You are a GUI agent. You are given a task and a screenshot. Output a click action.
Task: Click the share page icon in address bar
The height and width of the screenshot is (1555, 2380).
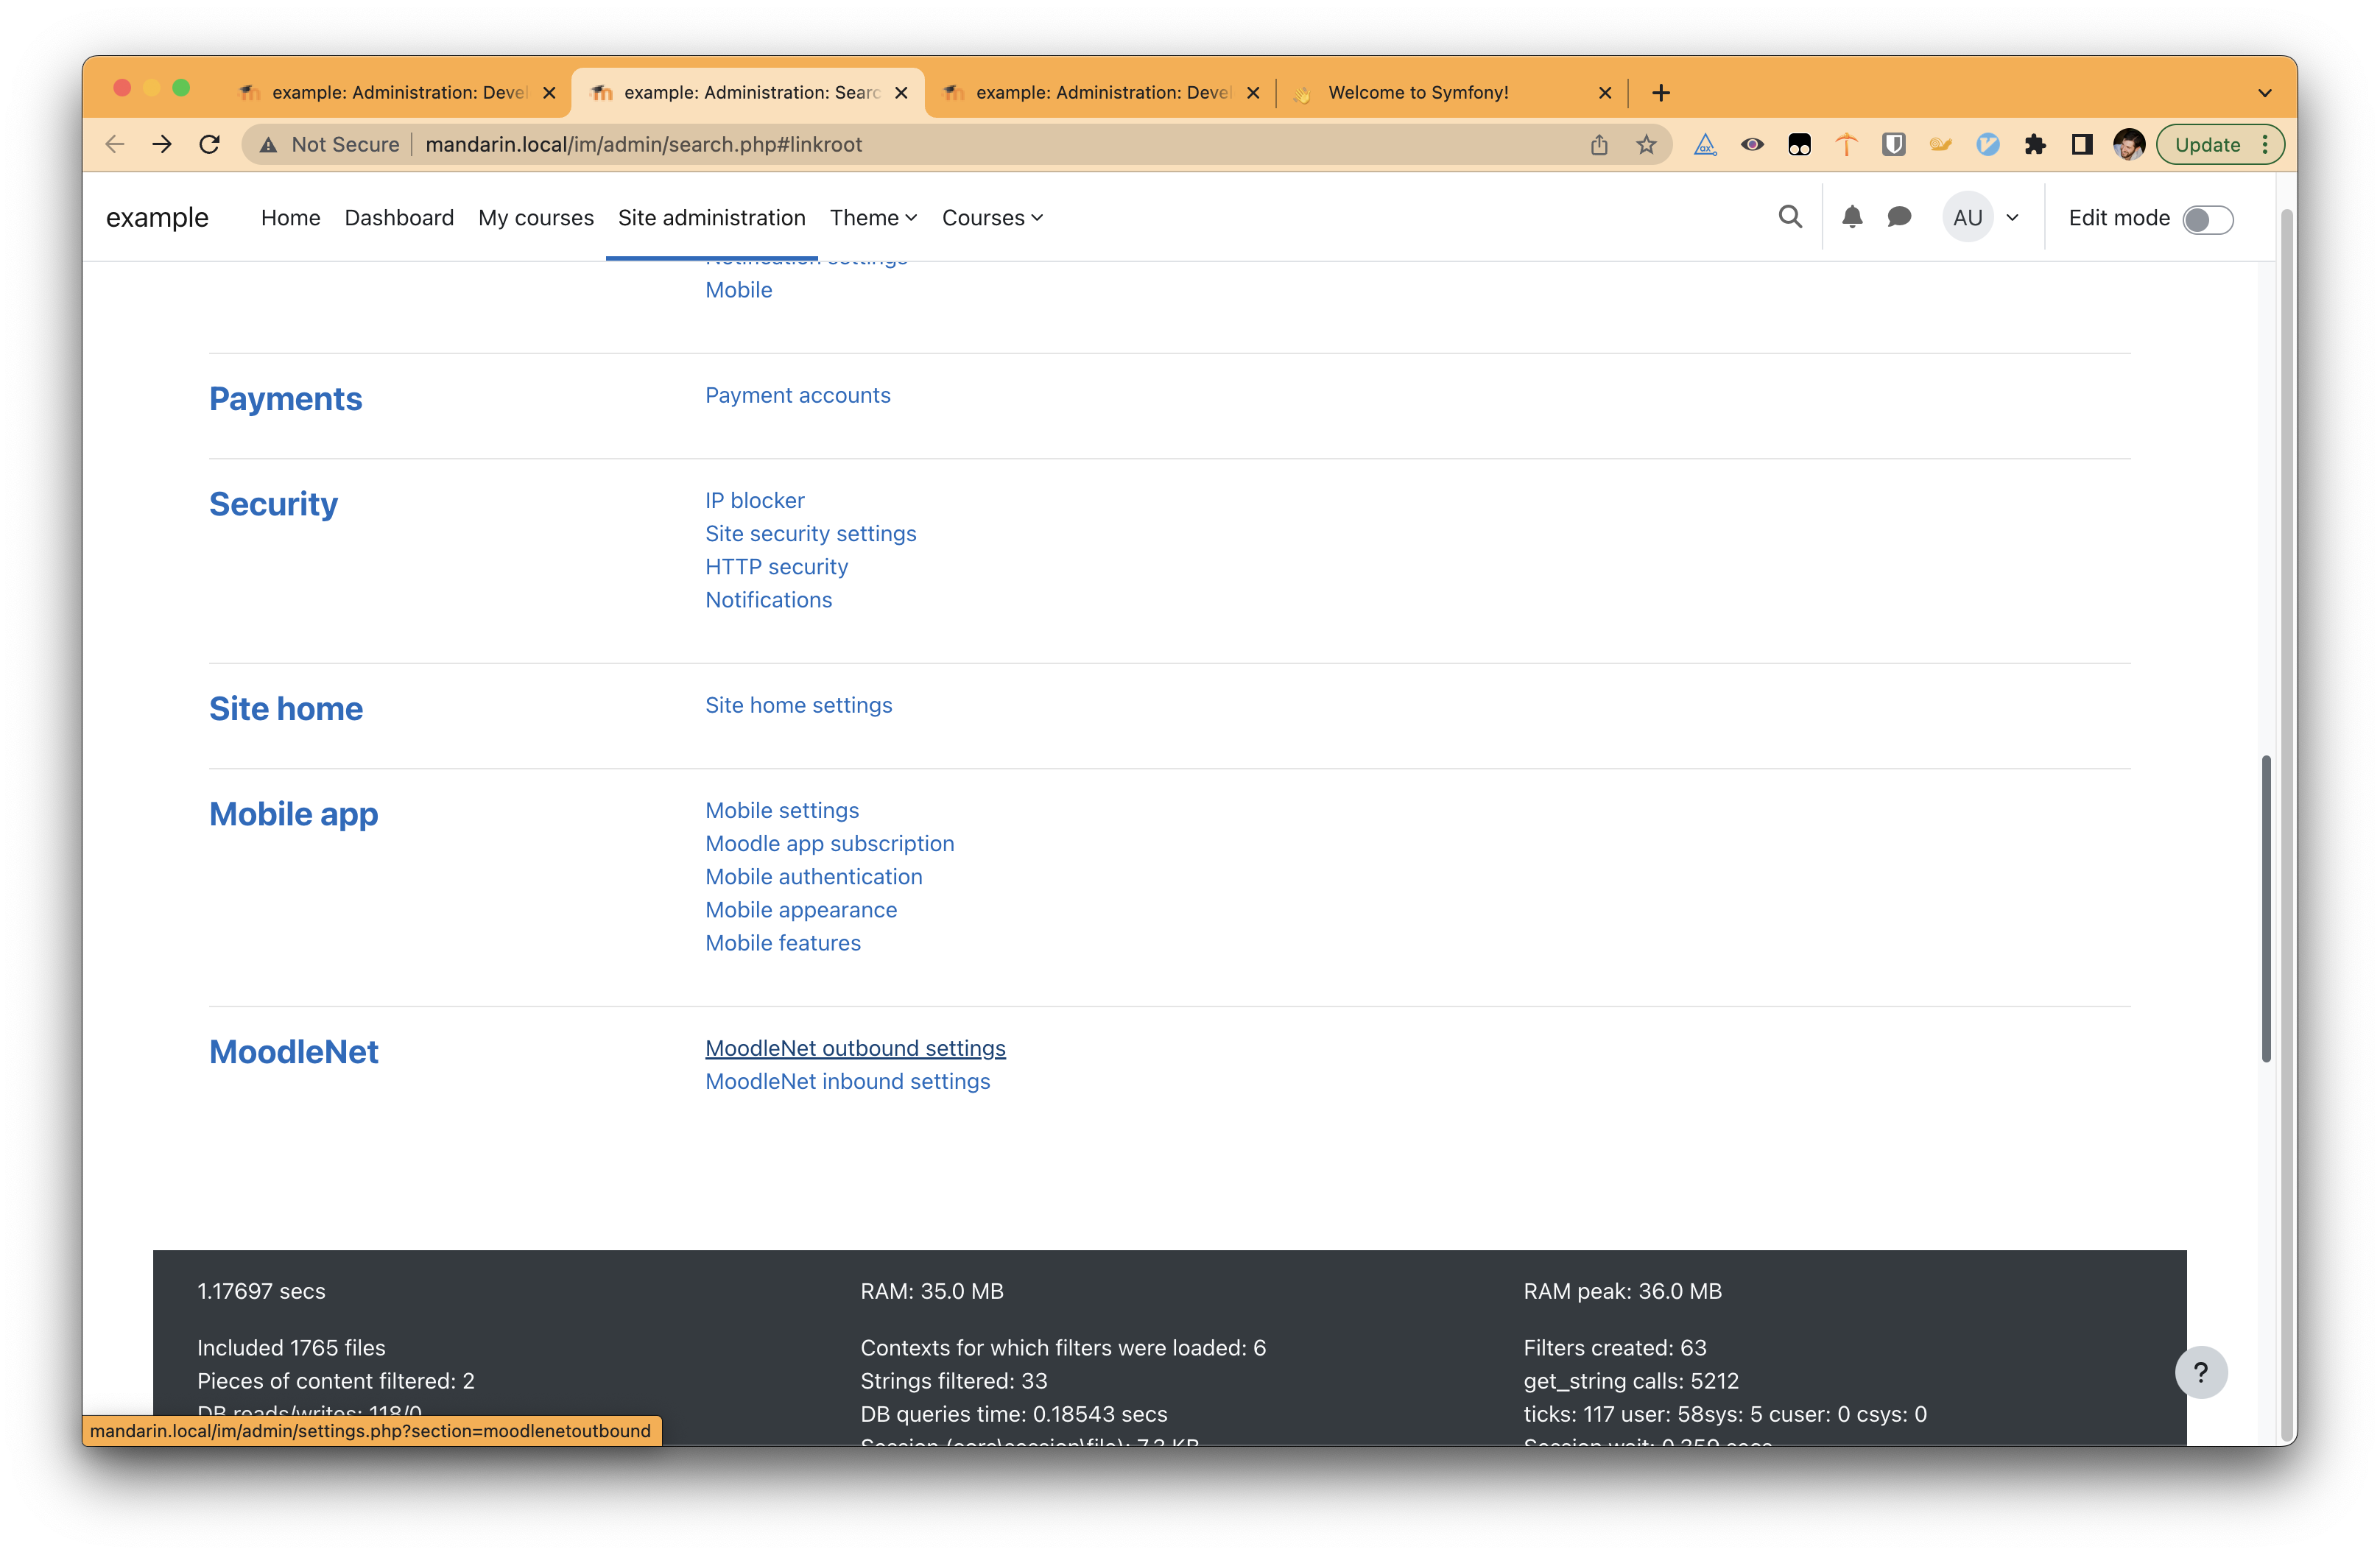click(1599, 144)
